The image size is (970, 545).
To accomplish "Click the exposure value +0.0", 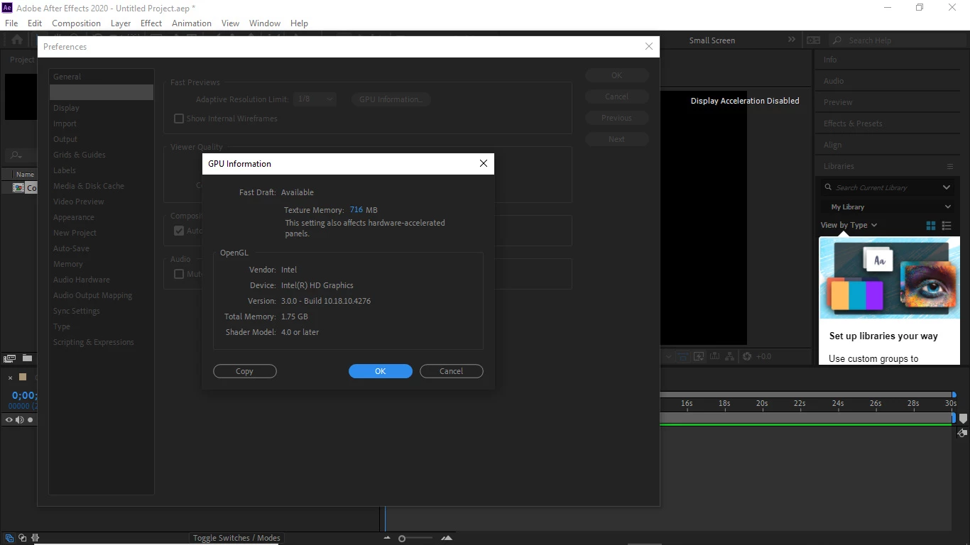I will pyautogui.click(x=763, y=356).
